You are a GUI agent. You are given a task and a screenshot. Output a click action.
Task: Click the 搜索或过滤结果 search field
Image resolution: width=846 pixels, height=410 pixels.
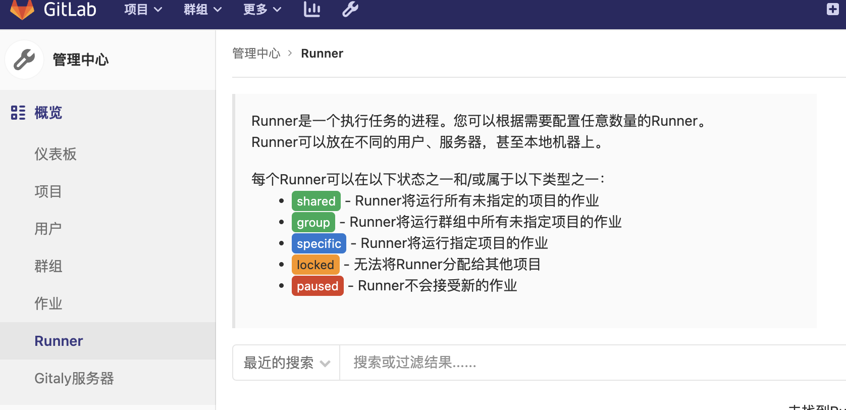(x=593, y=363)
